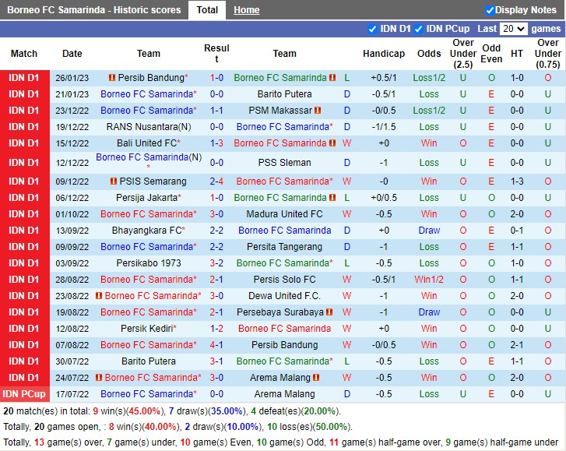Open the Dewa United F.C. team link
566x451 pixels.
[284, 296]
